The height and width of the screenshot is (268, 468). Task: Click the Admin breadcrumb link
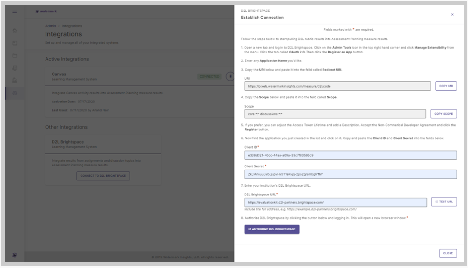pos(50,26)
